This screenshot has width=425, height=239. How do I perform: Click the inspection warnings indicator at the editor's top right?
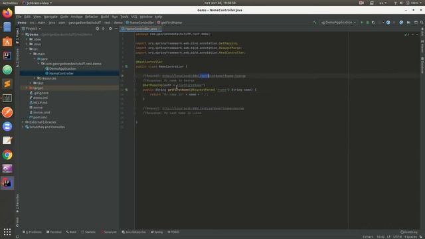(407, 35)
